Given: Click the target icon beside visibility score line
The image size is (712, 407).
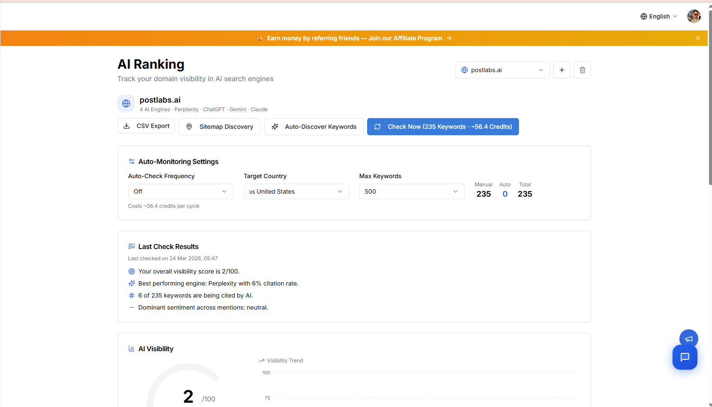Looking at the screenshot, I should [132, 271].
